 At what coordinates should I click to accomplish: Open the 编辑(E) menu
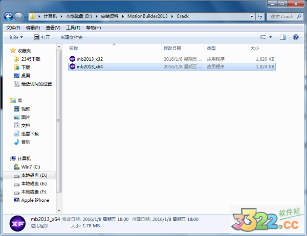pyautogui.click(x=33, y=28)
